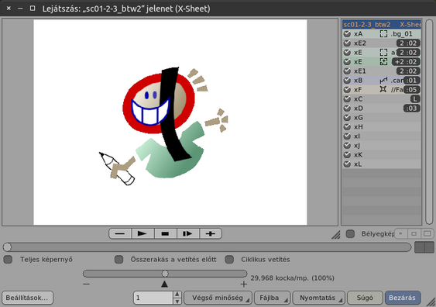Click the Bezárás close button

click(x=403, y=298)
